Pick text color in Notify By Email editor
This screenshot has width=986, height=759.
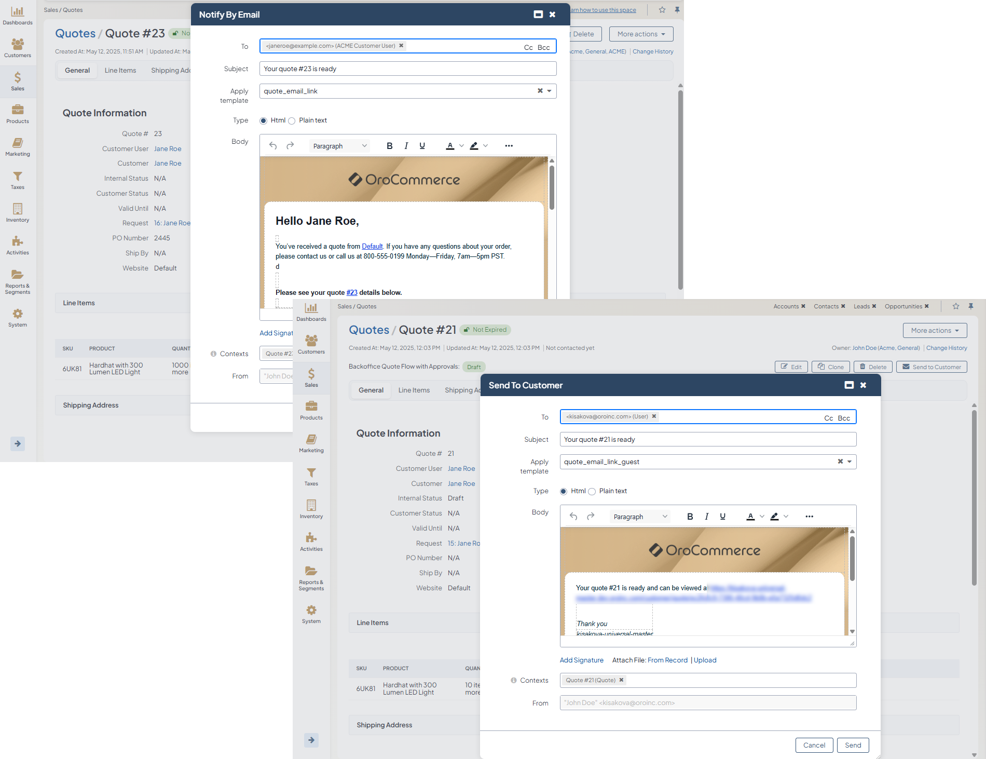tap(450, 146)
